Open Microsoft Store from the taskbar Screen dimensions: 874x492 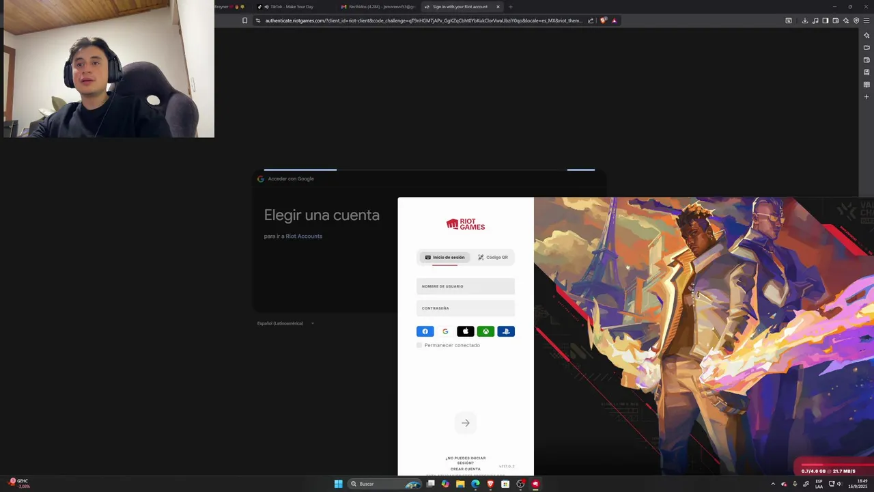click(505, 484)
